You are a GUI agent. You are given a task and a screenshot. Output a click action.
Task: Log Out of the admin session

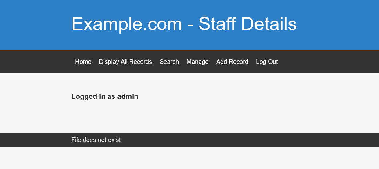(x=267, y=62)
